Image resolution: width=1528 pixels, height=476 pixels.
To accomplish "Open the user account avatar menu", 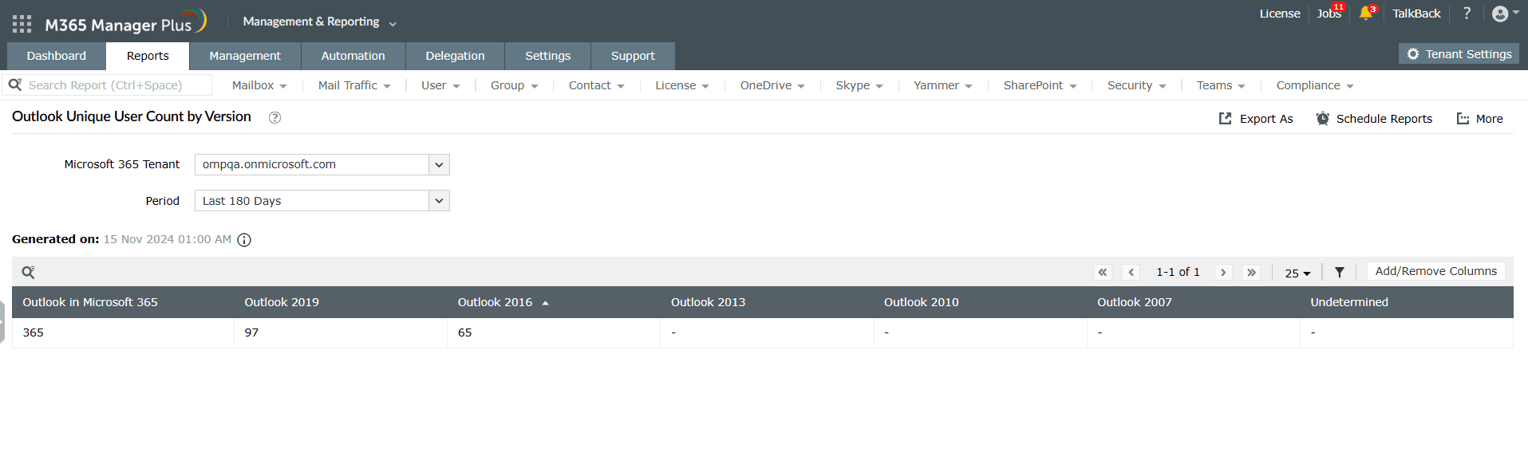I will pos(1505,14).
